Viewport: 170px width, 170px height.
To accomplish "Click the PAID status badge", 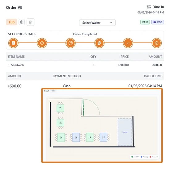I will click(x=145, y=22).
